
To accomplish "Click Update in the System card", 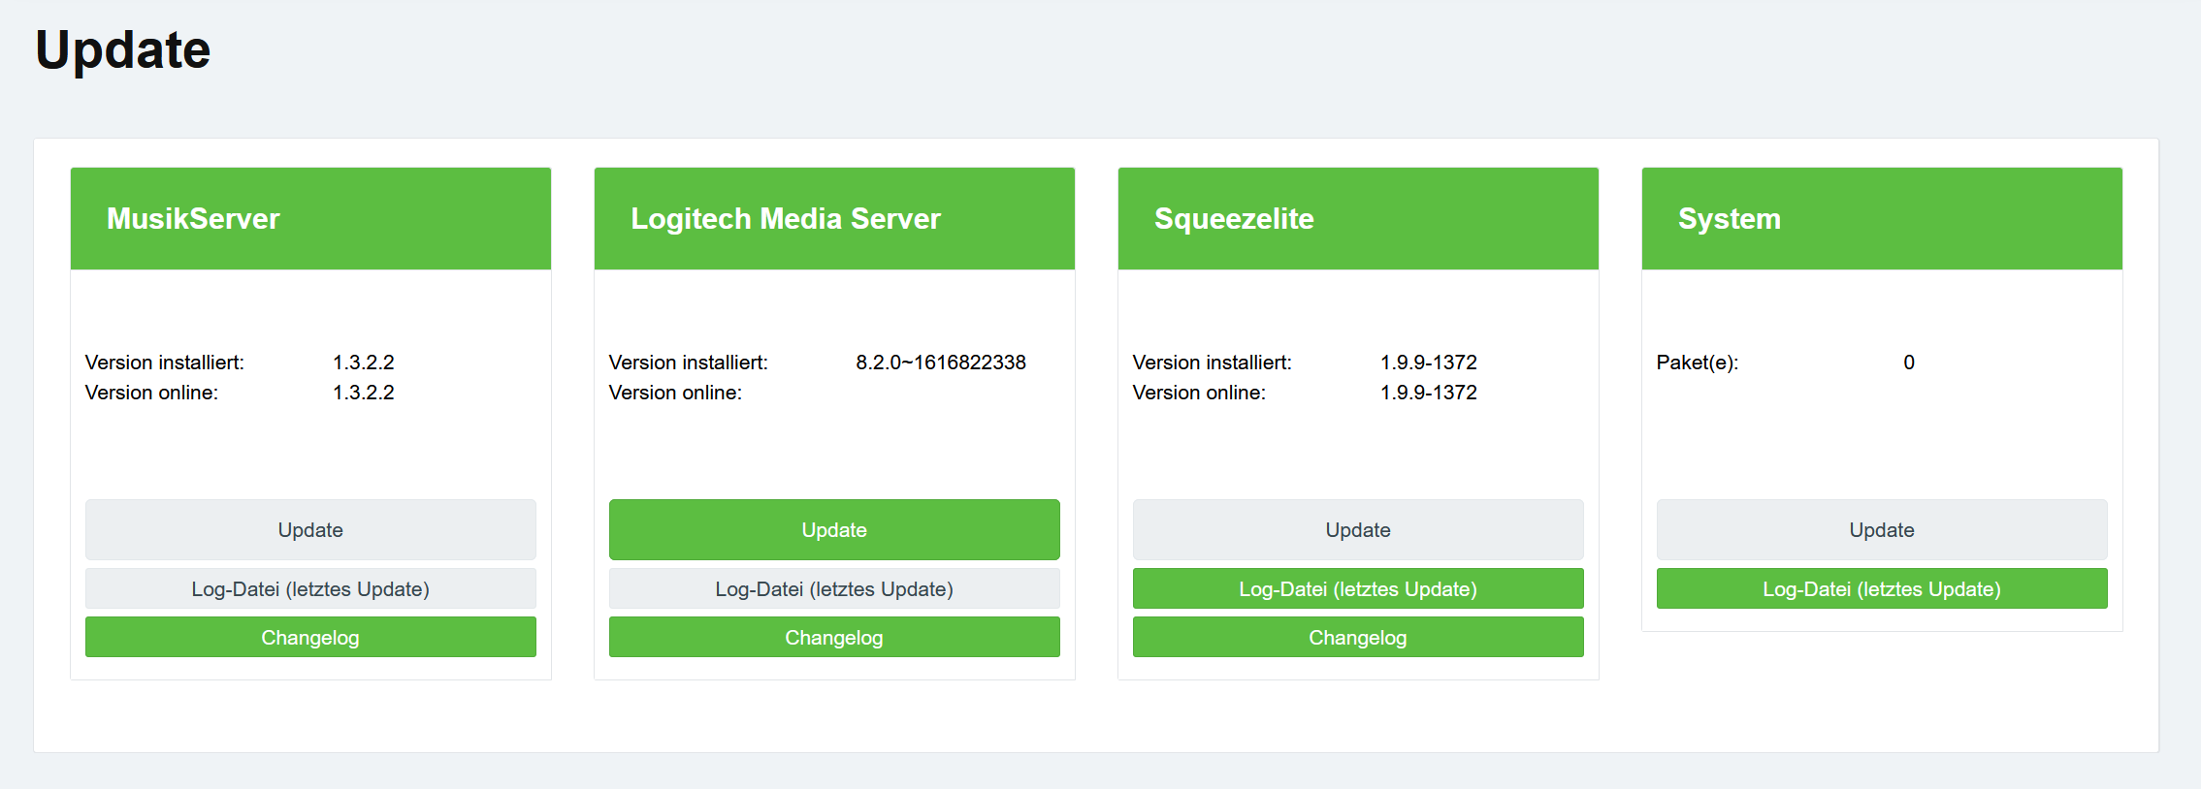I will click(1882, 530).
